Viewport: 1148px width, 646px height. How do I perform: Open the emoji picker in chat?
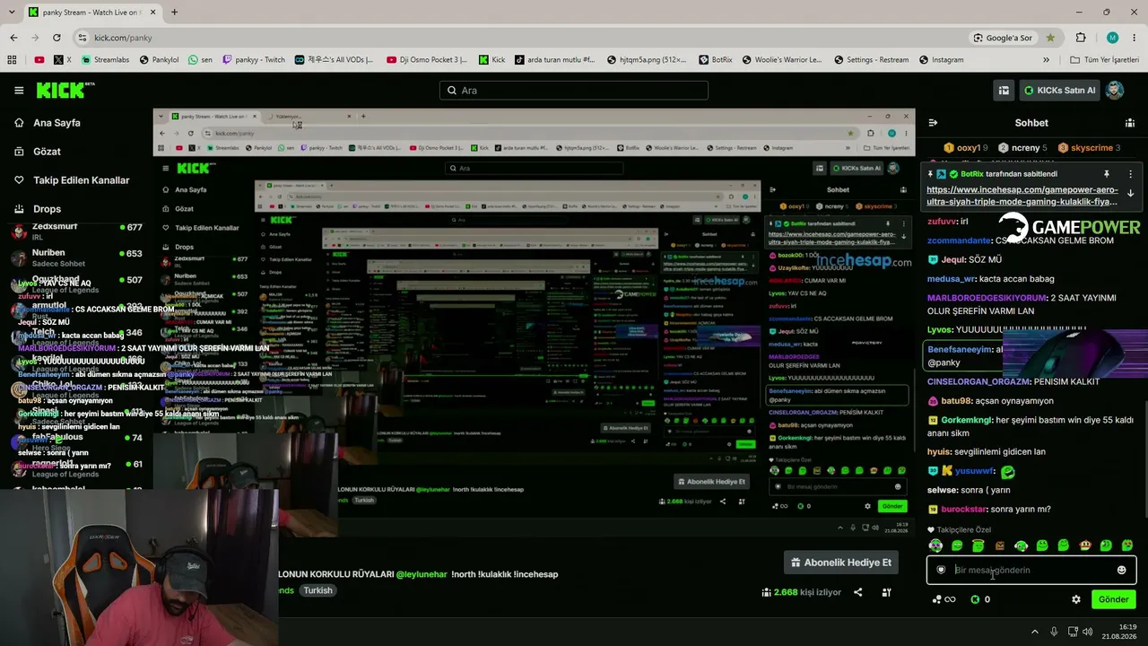coord(1121,570)
